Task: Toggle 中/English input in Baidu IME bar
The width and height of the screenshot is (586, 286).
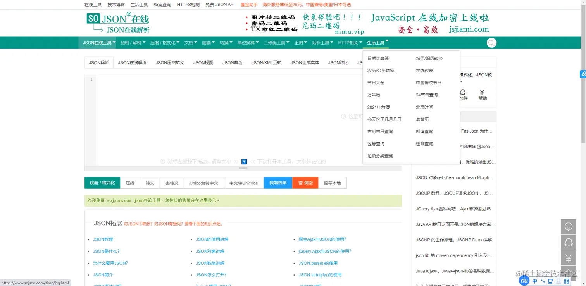Action: point(534,281)
